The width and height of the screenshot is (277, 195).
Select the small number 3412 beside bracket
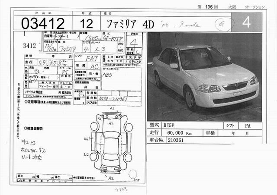[x=29, y=46]
